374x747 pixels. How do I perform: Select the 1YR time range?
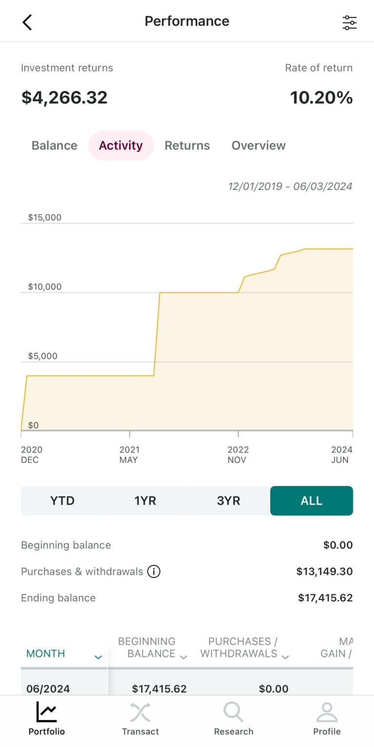145,501
